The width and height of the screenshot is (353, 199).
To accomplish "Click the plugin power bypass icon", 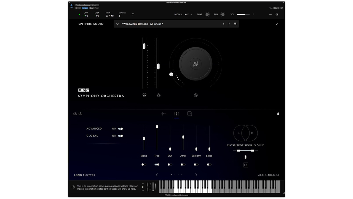I will click(71, 6).
